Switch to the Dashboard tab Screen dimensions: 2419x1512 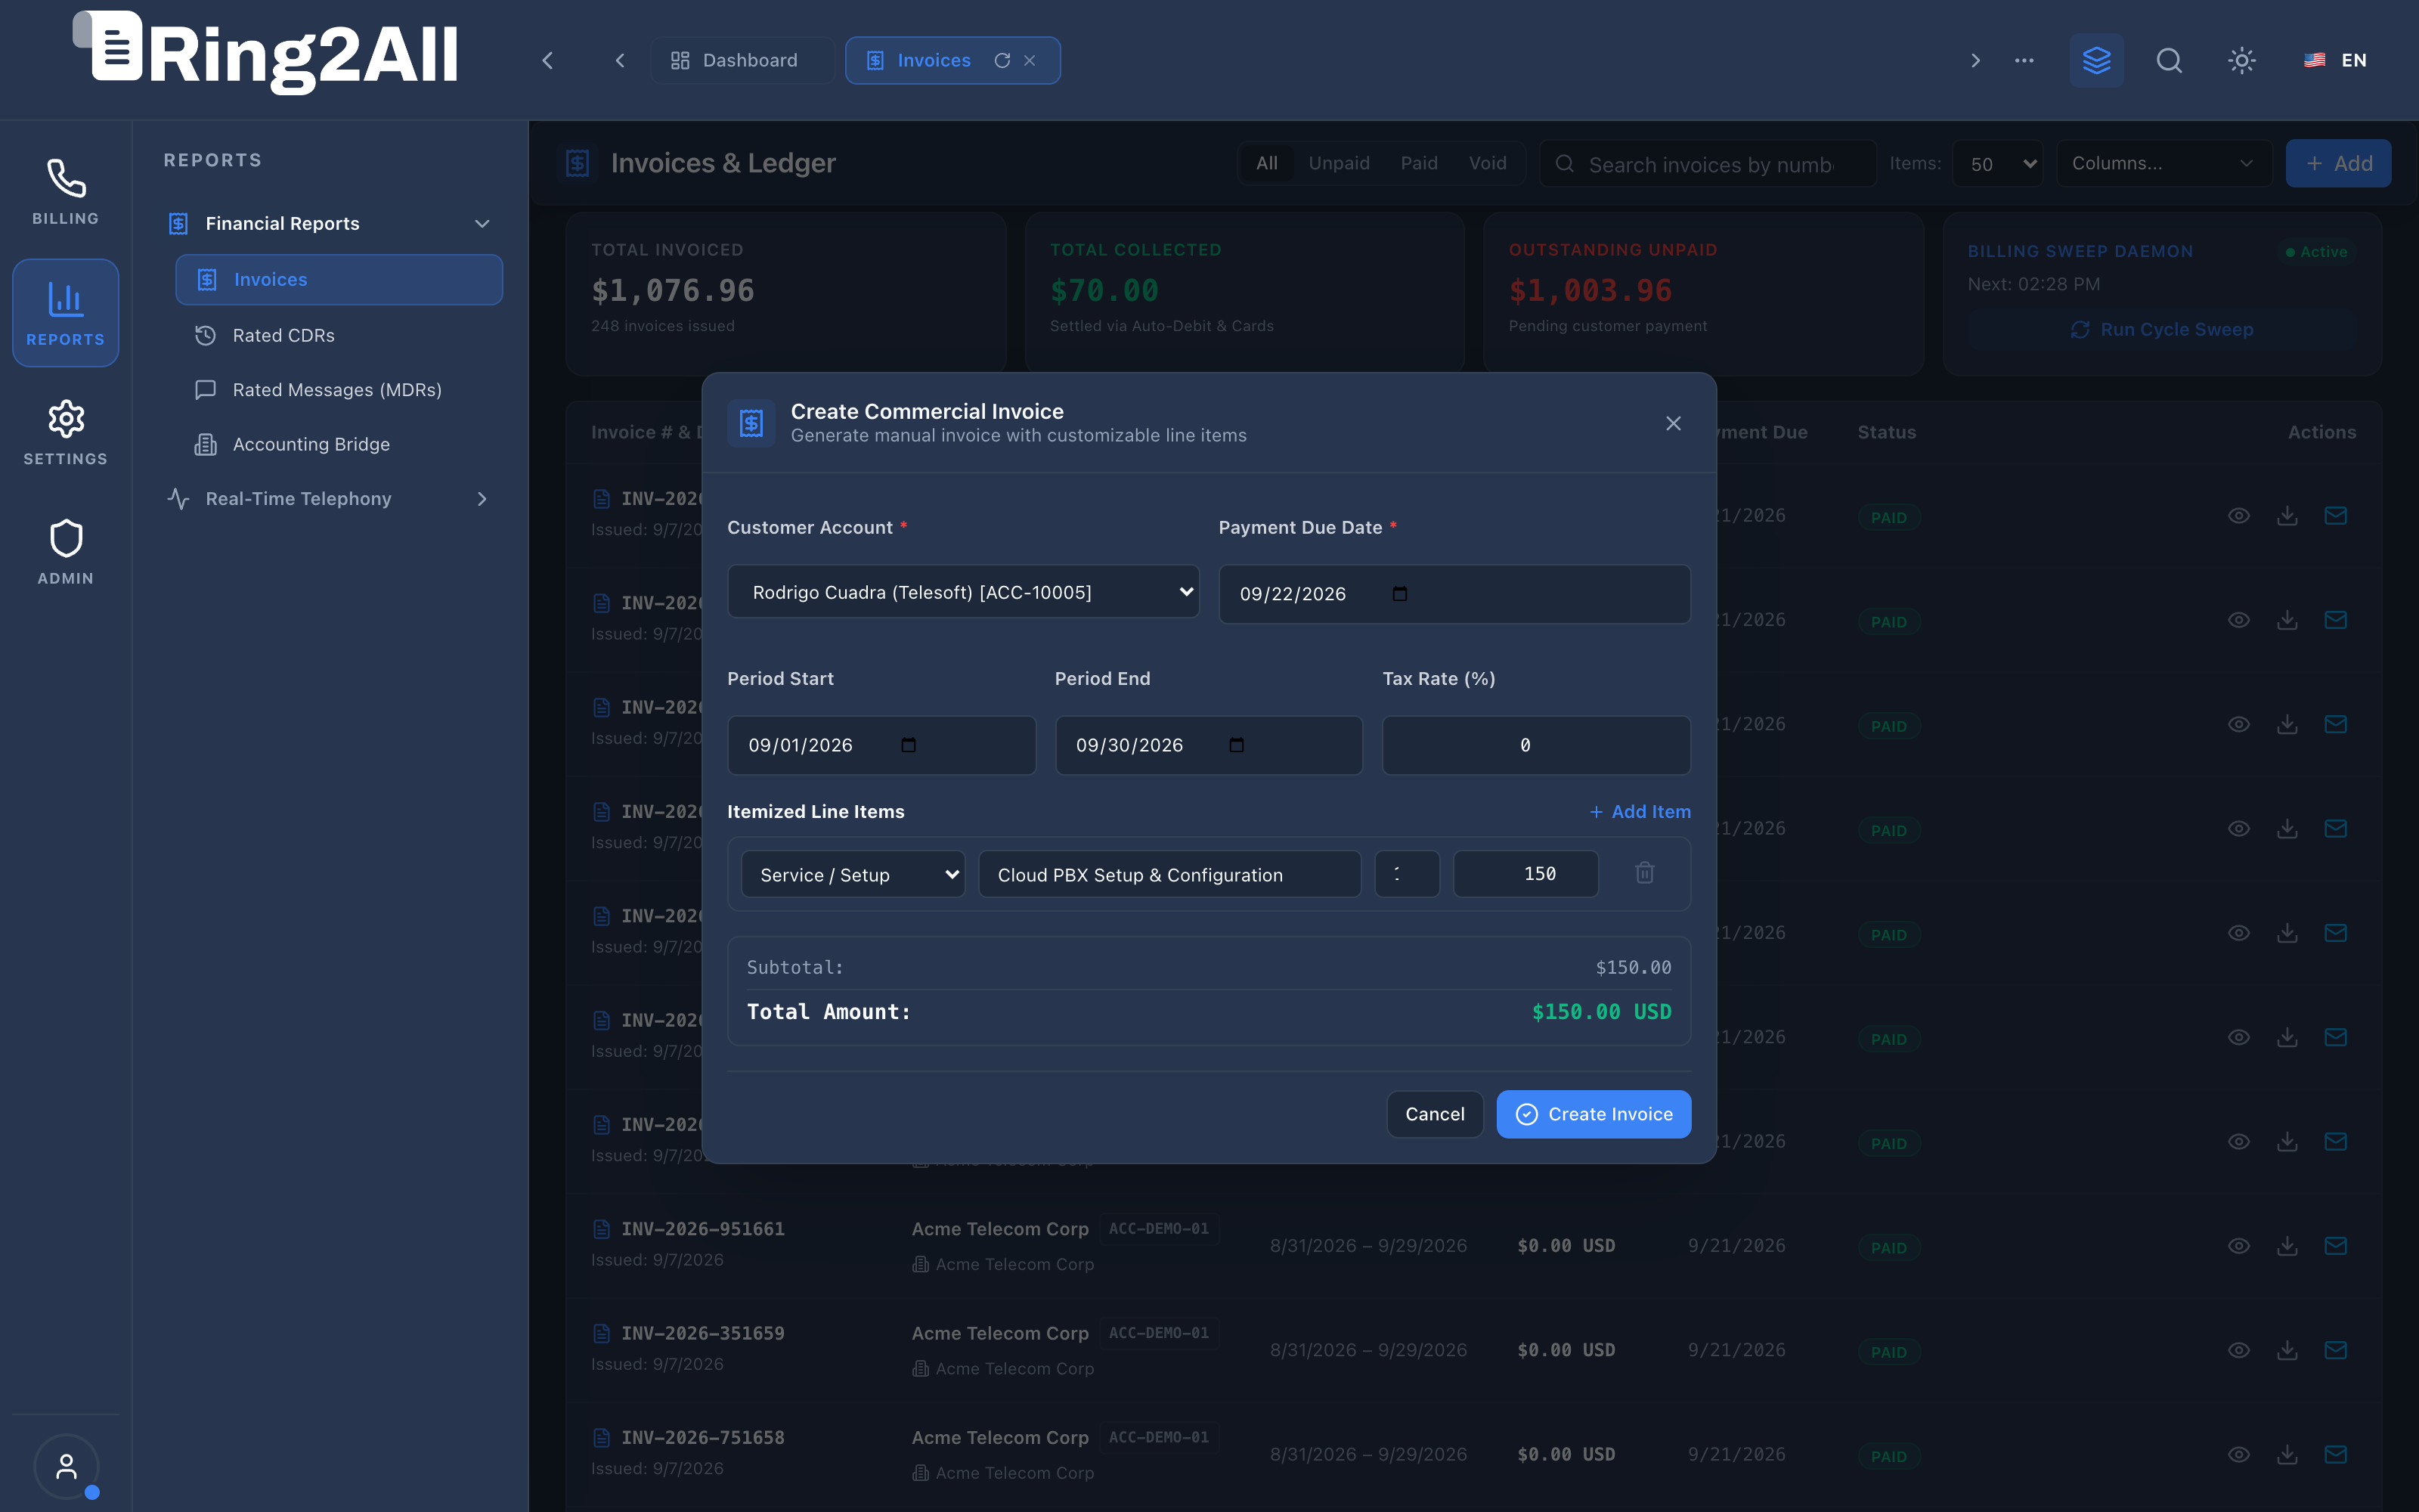click(x=742, y=60)
